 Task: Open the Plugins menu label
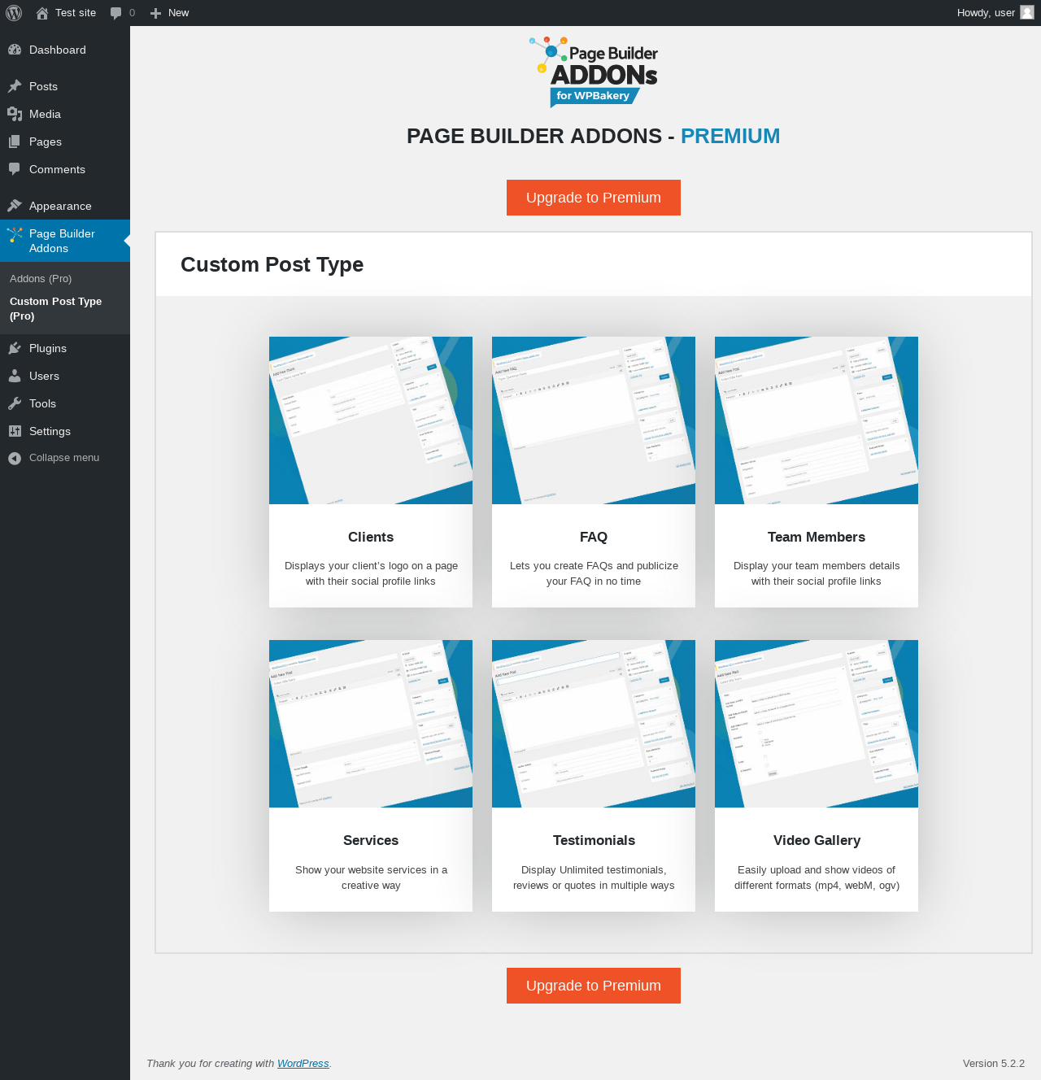[48, 348]
